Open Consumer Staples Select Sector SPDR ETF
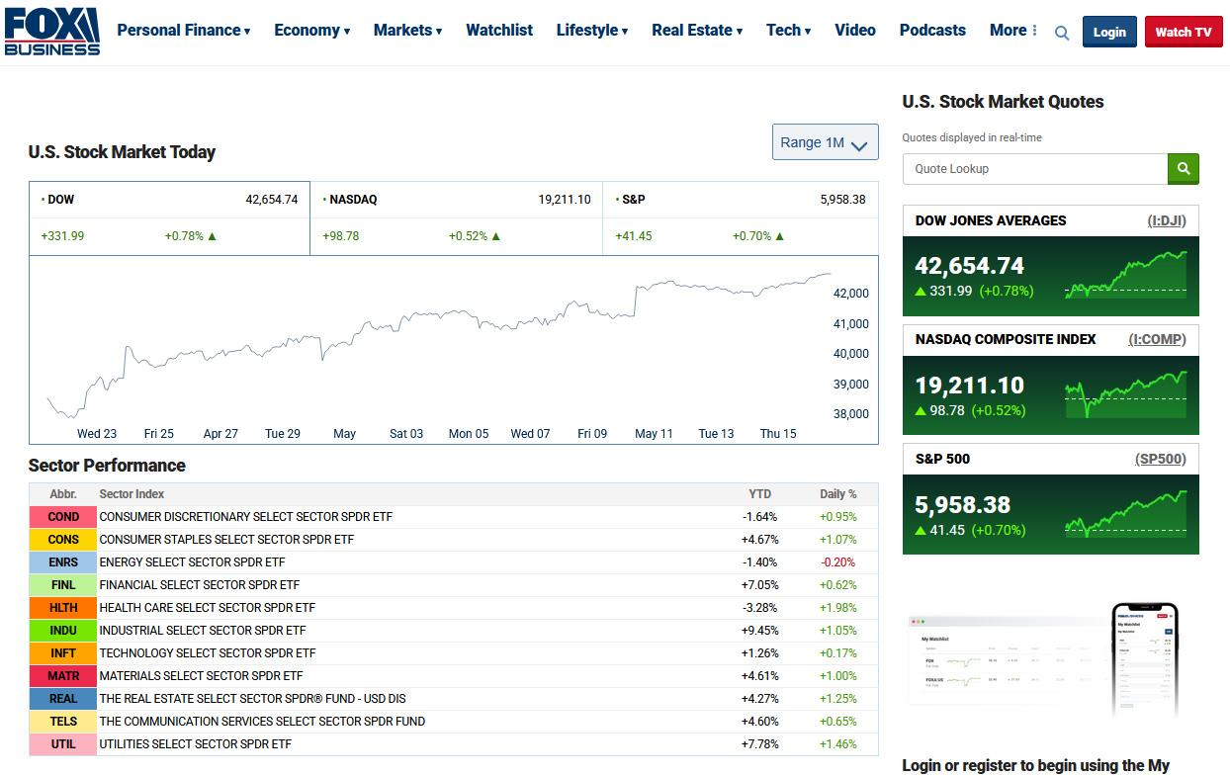The height and width of the screenshot is (776, 1230). click(x=226, y=540)
